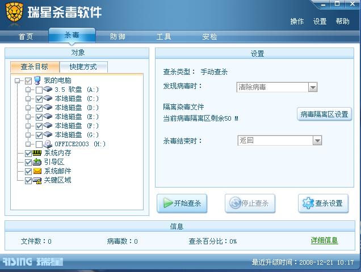Viewport: 361px width, 272px height.
Task: Select the 系统内存 tree label
Action: point(57,153)
